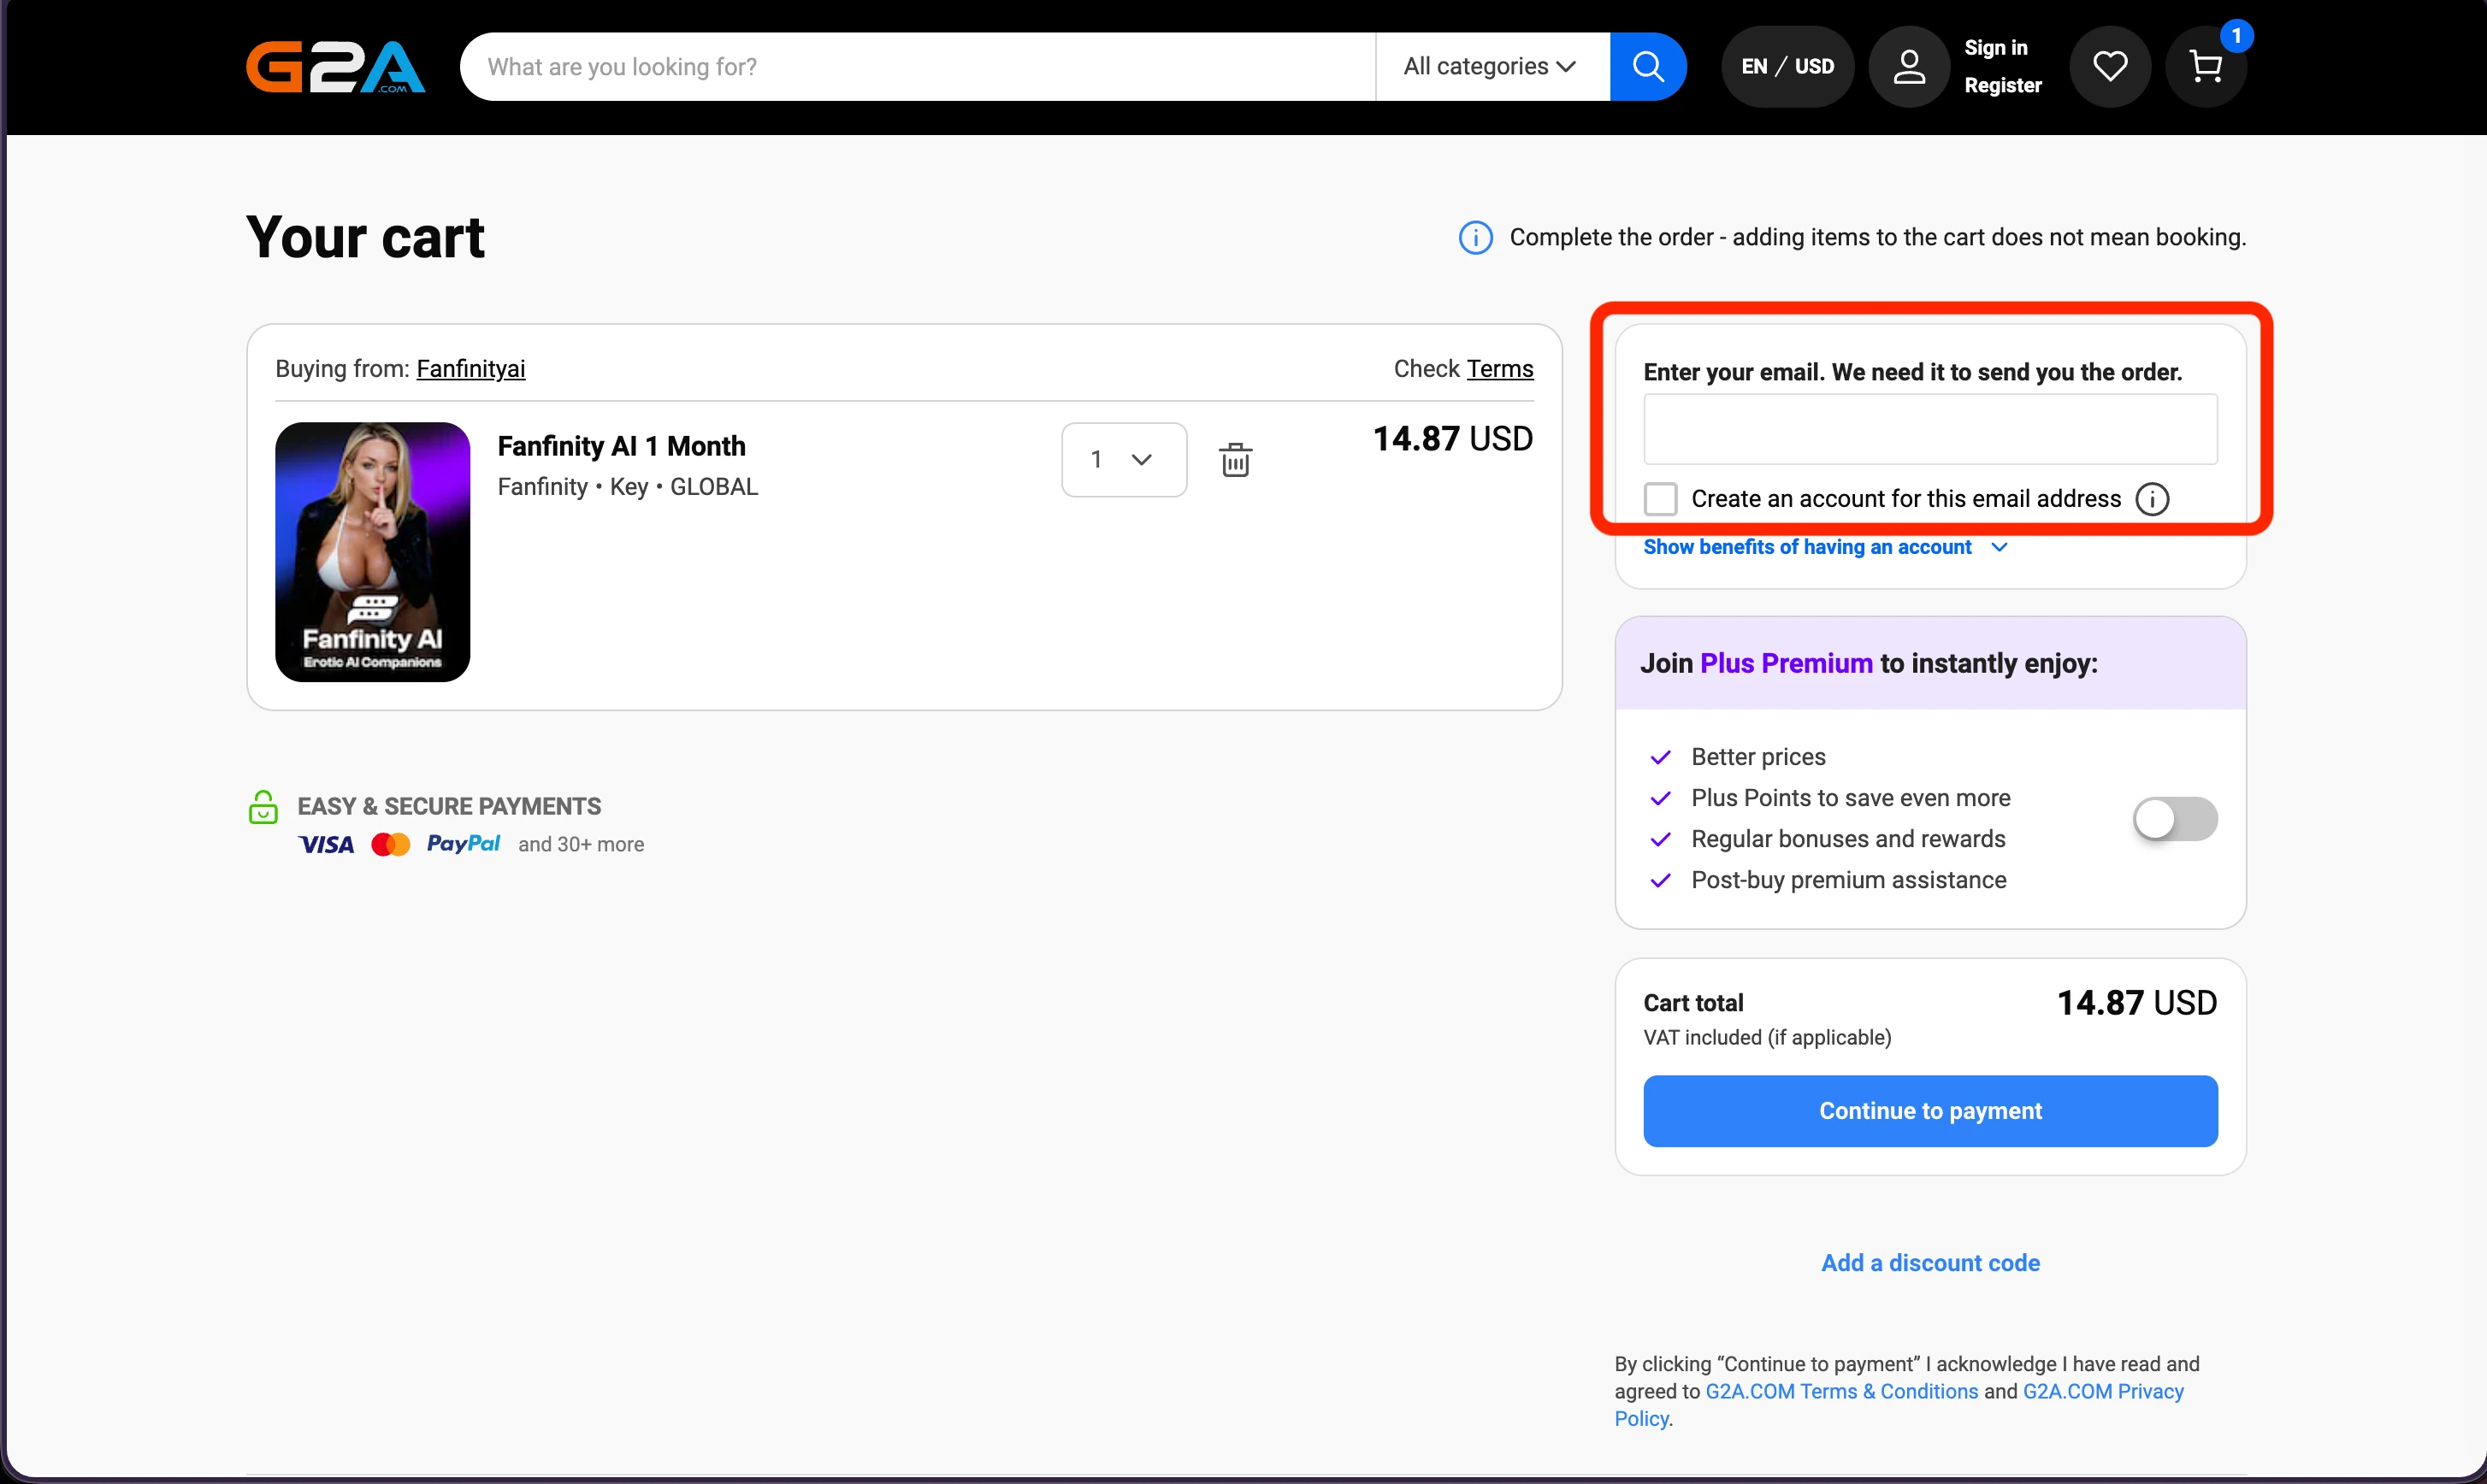
Task: Click the 'Better prices' benefit row
Action: [1757, 757]
